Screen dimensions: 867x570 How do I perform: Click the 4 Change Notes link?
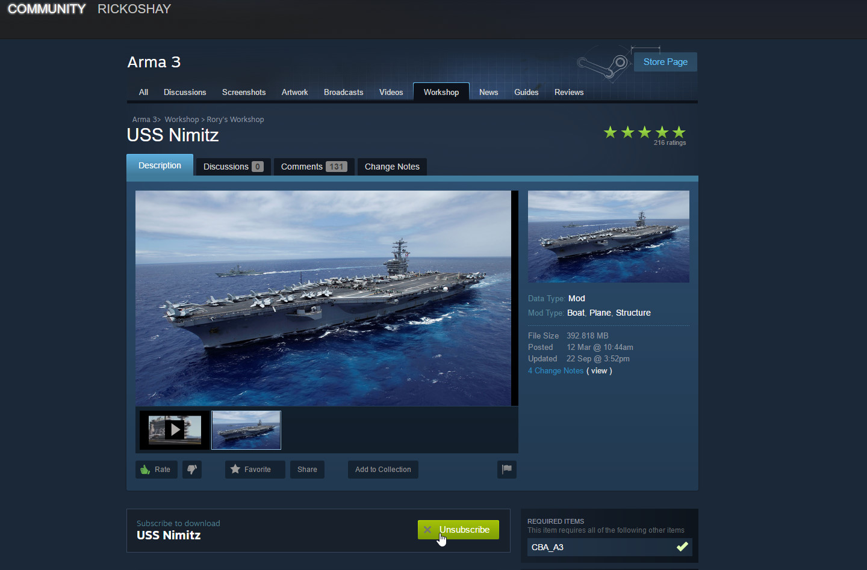click(556, 371)
